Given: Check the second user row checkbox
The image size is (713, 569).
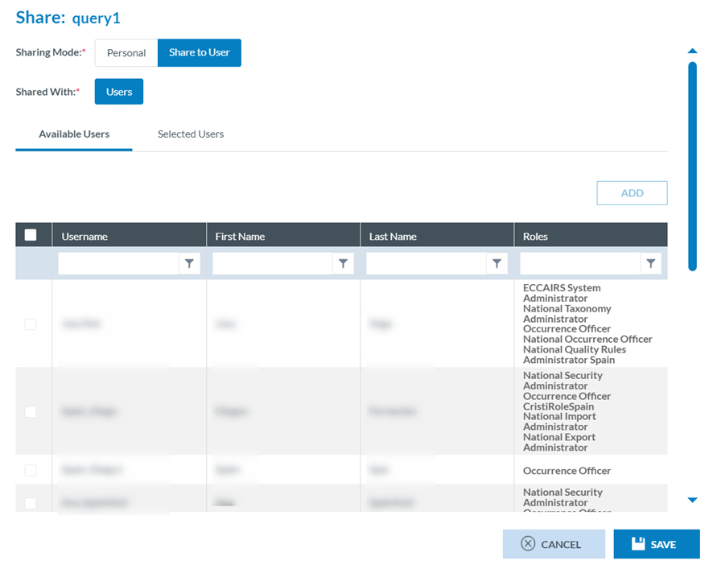Looking at the screenshot, I should pos(31,411).
